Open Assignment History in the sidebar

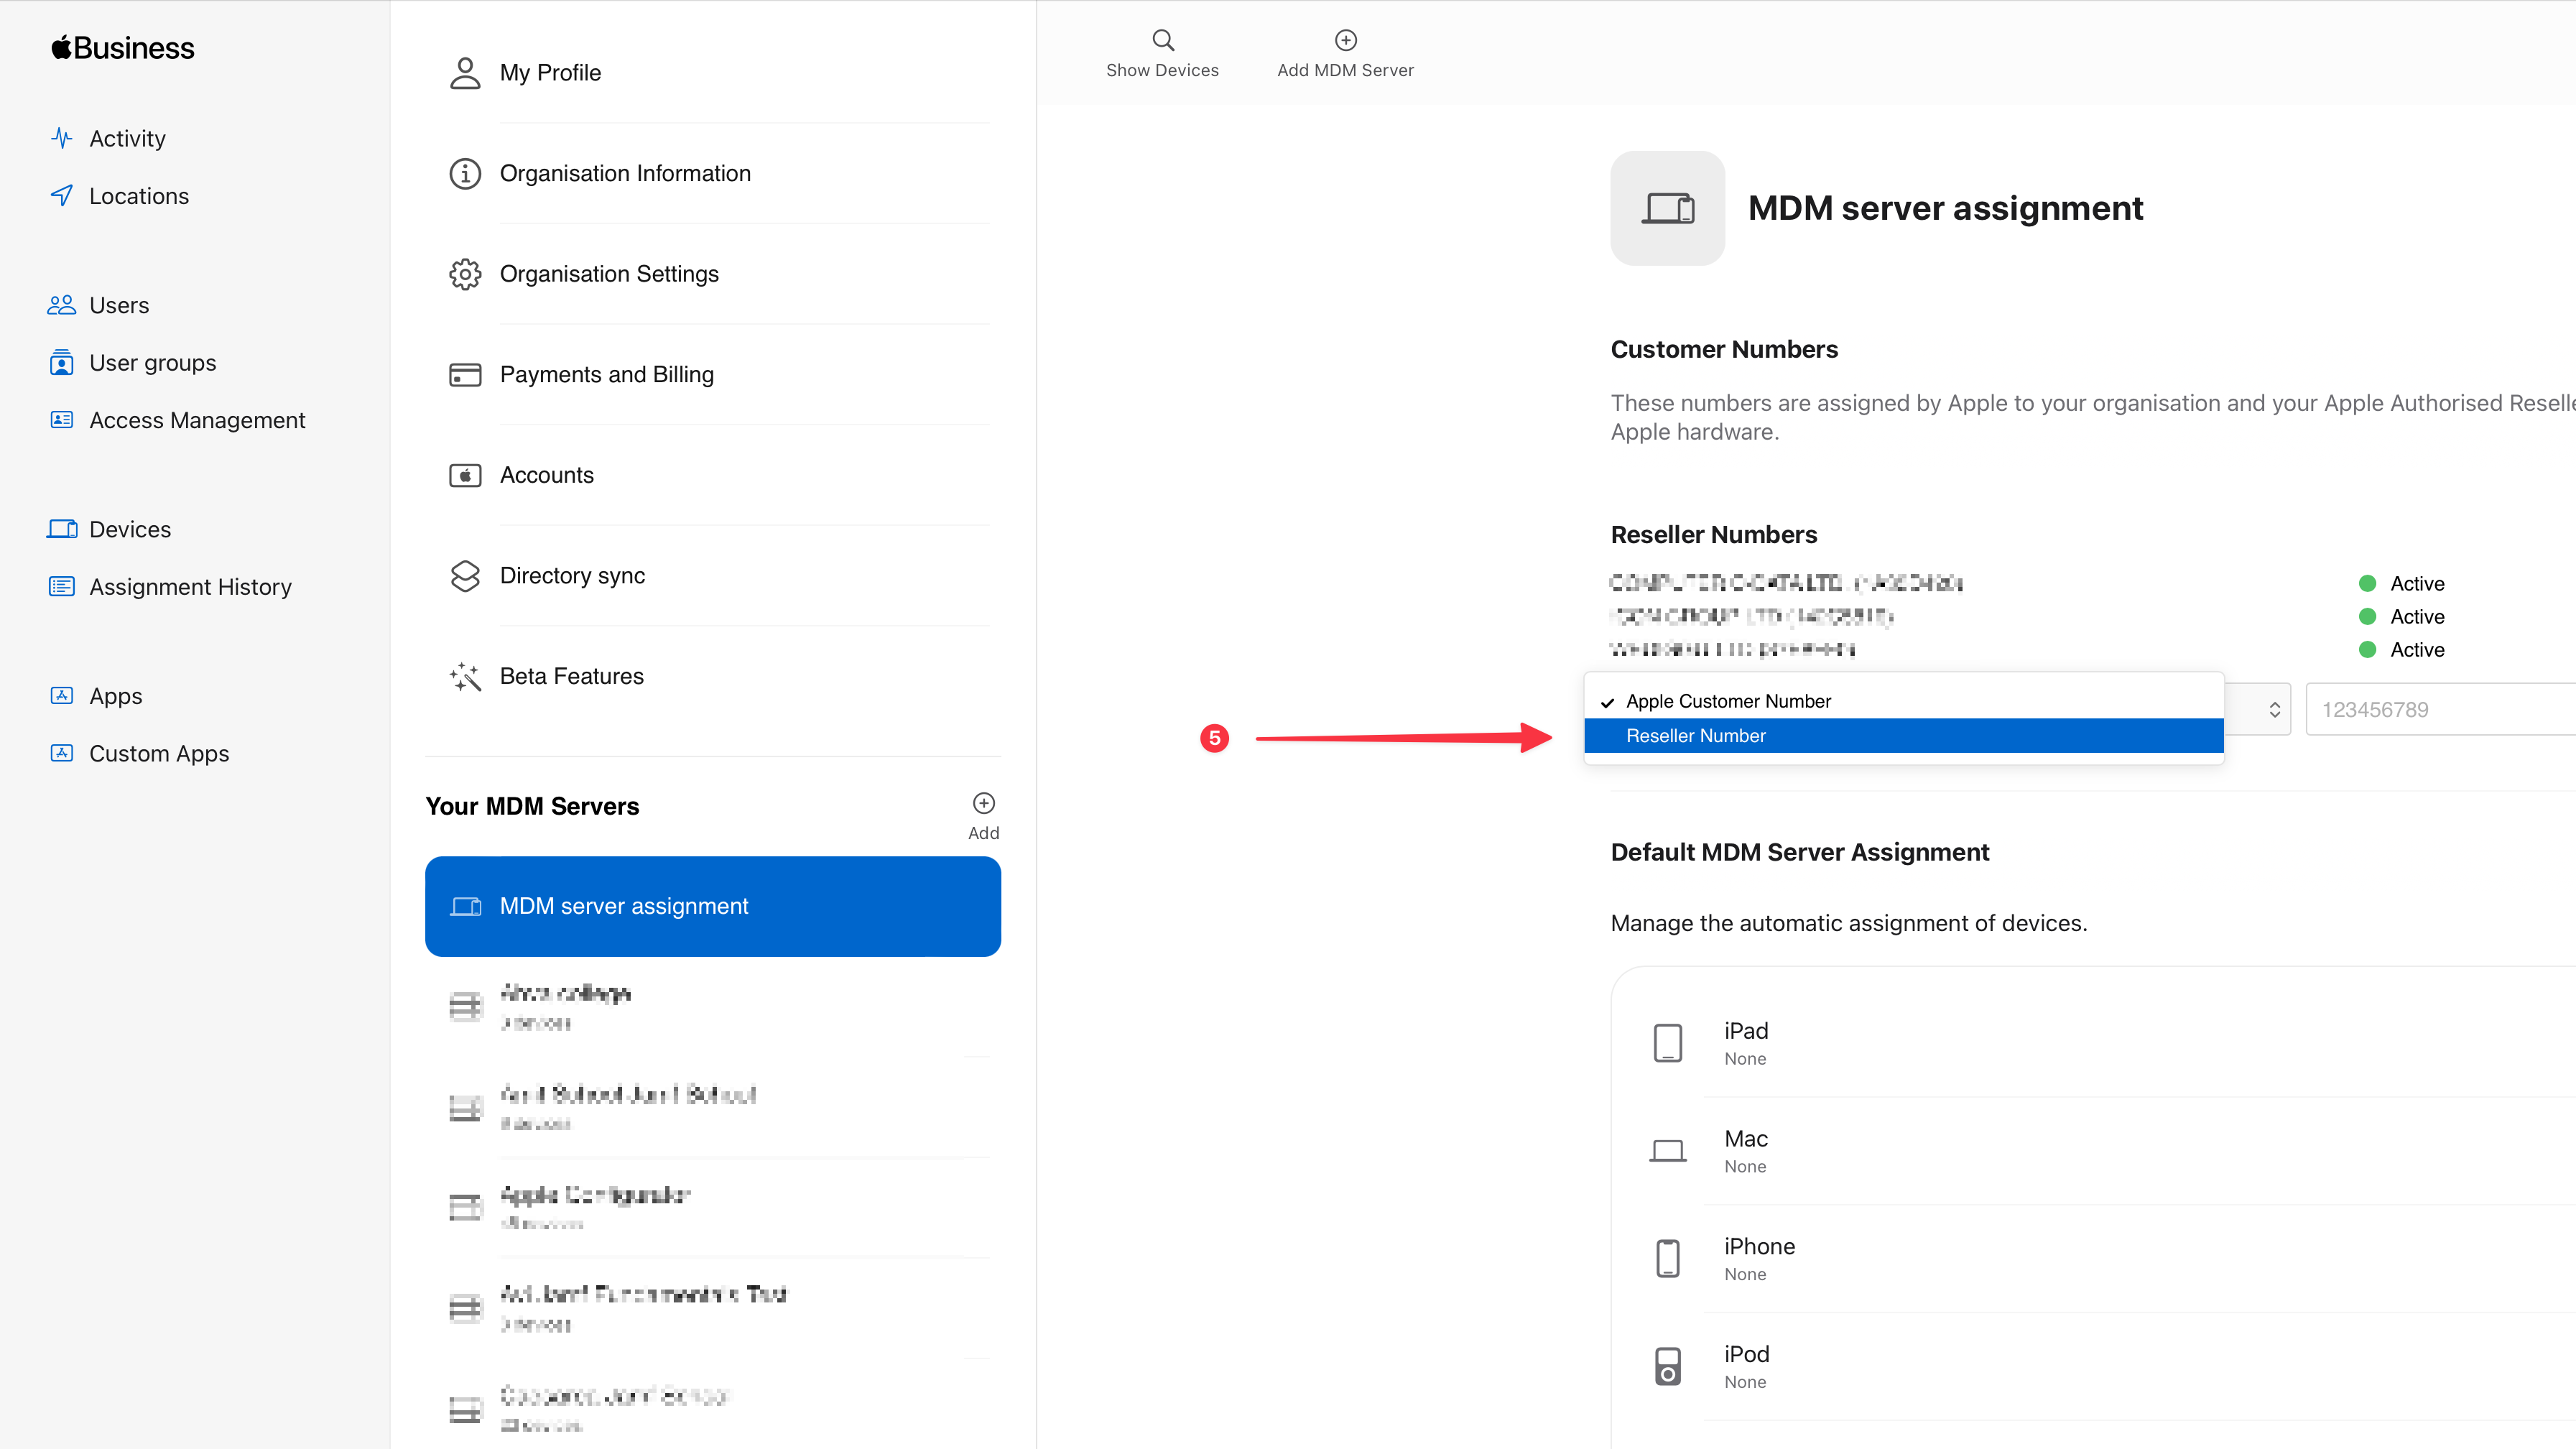(190, 587)
